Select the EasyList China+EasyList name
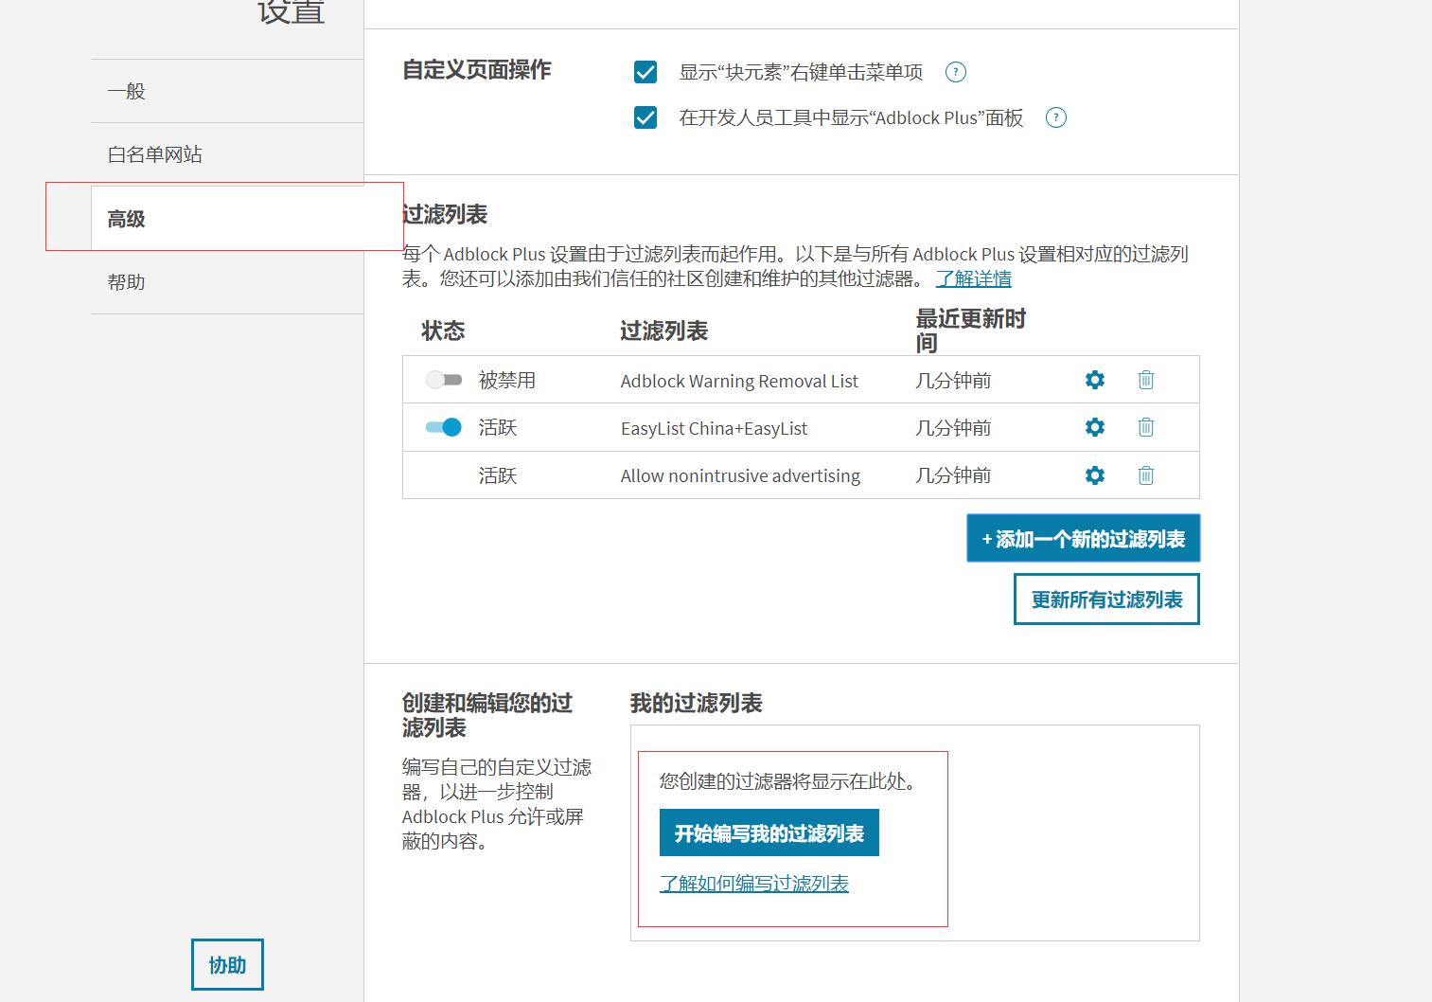The width and height of the screenshot is (1432, 1002). [715, 428]
